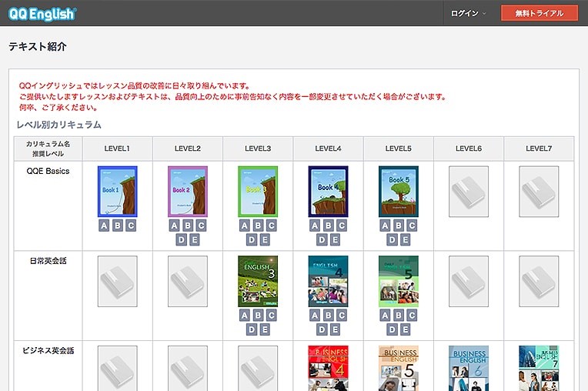Select section C under QQE Basics Book 5

[x=412, y=226]
